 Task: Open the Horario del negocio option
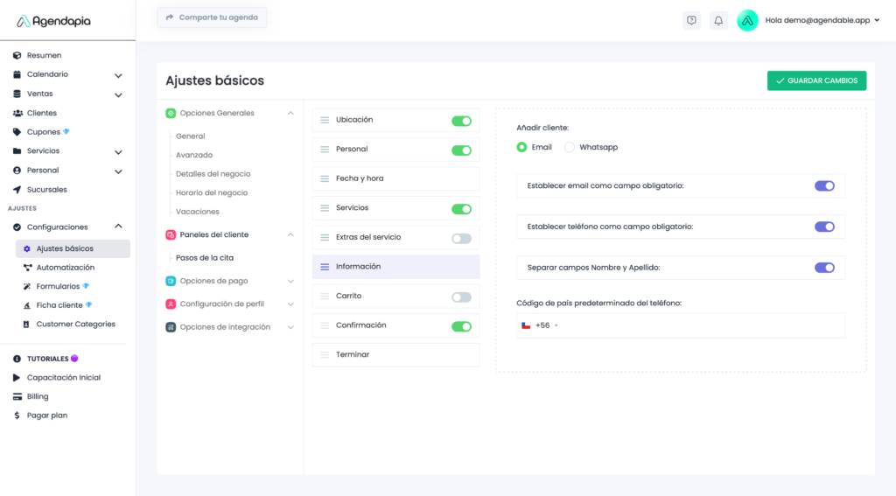(x=212, y=192)
